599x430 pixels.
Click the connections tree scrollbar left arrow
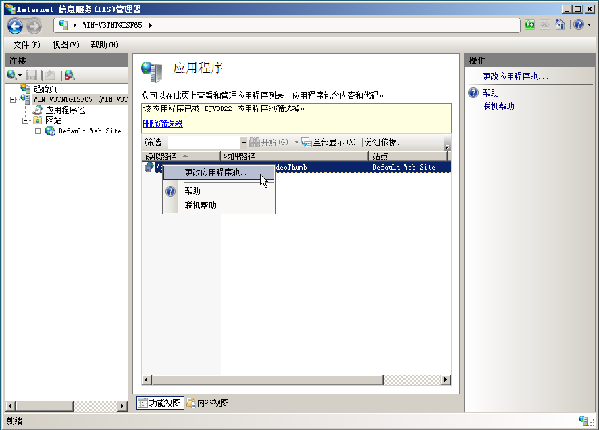pyautogui.click(x=11, y=406)
